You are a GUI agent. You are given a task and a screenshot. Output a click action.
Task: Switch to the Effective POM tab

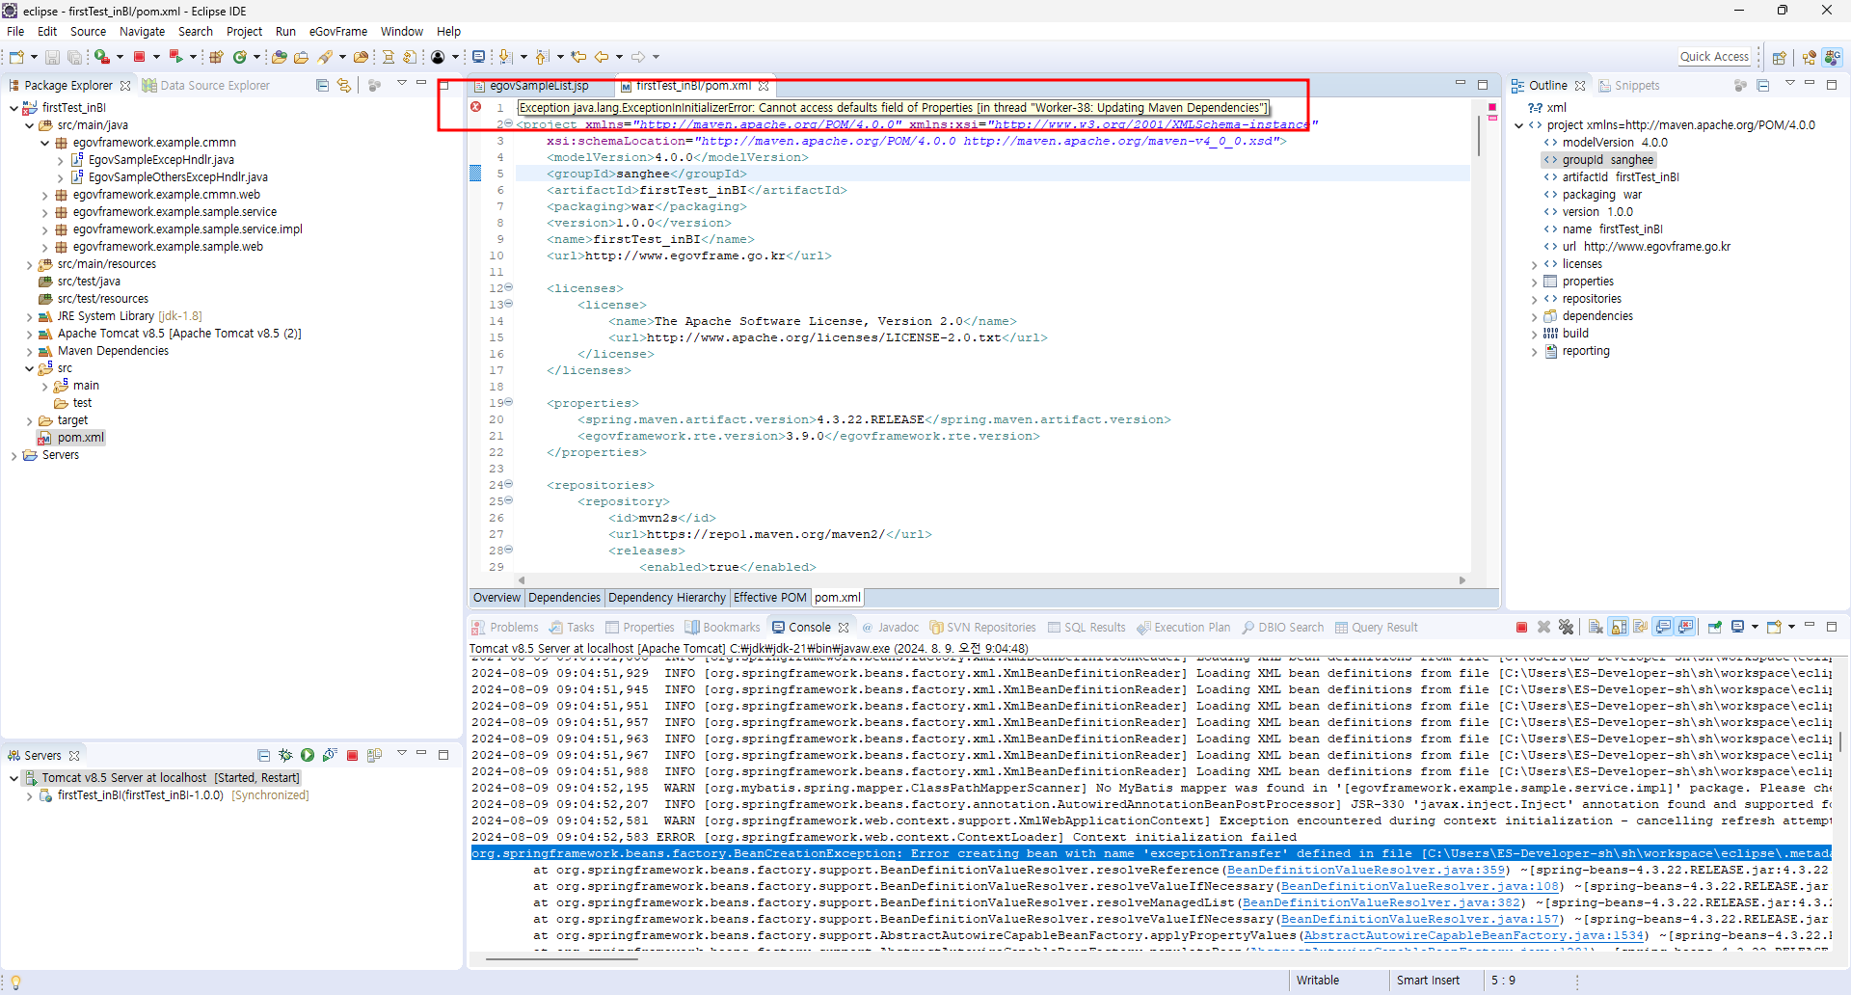pyautogui.click(x=769, y=598)
